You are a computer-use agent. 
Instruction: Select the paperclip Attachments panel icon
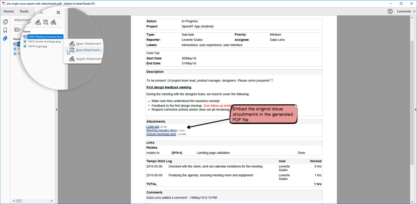(5, 38)
